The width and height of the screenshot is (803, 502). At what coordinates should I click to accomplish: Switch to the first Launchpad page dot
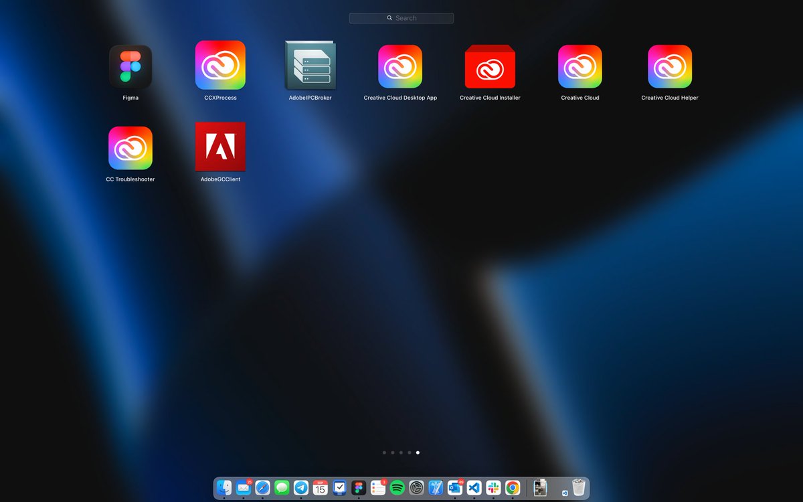384,452
